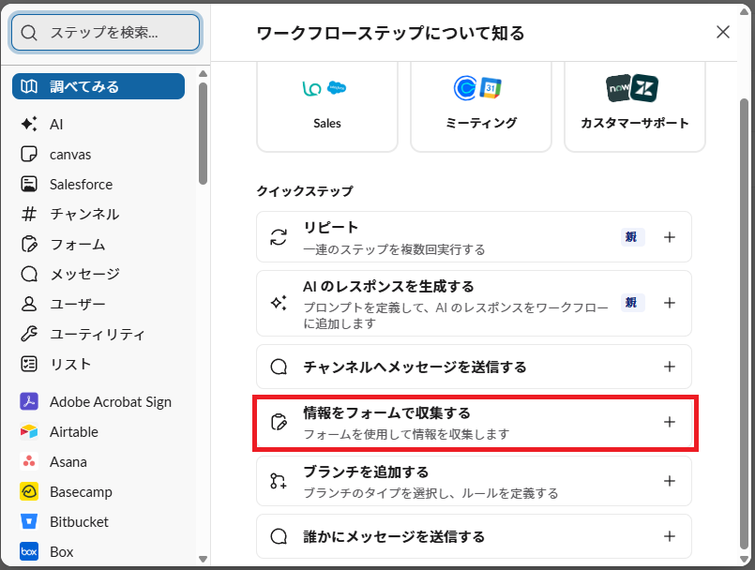Click the main panel scrollbar down arrow
The image size is (755, 570).
click(x=744, y=560)
